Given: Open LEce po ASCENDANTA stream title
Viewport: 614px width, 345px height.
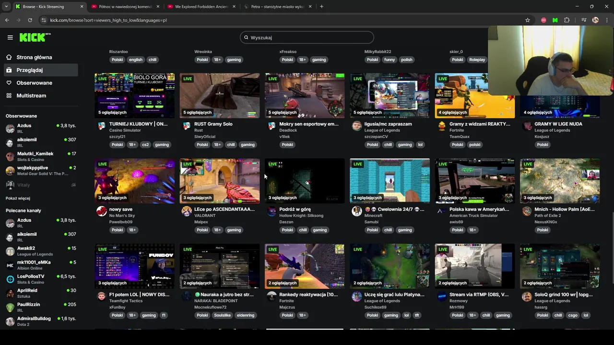Looking at the screenshot, I should point(224,209).
